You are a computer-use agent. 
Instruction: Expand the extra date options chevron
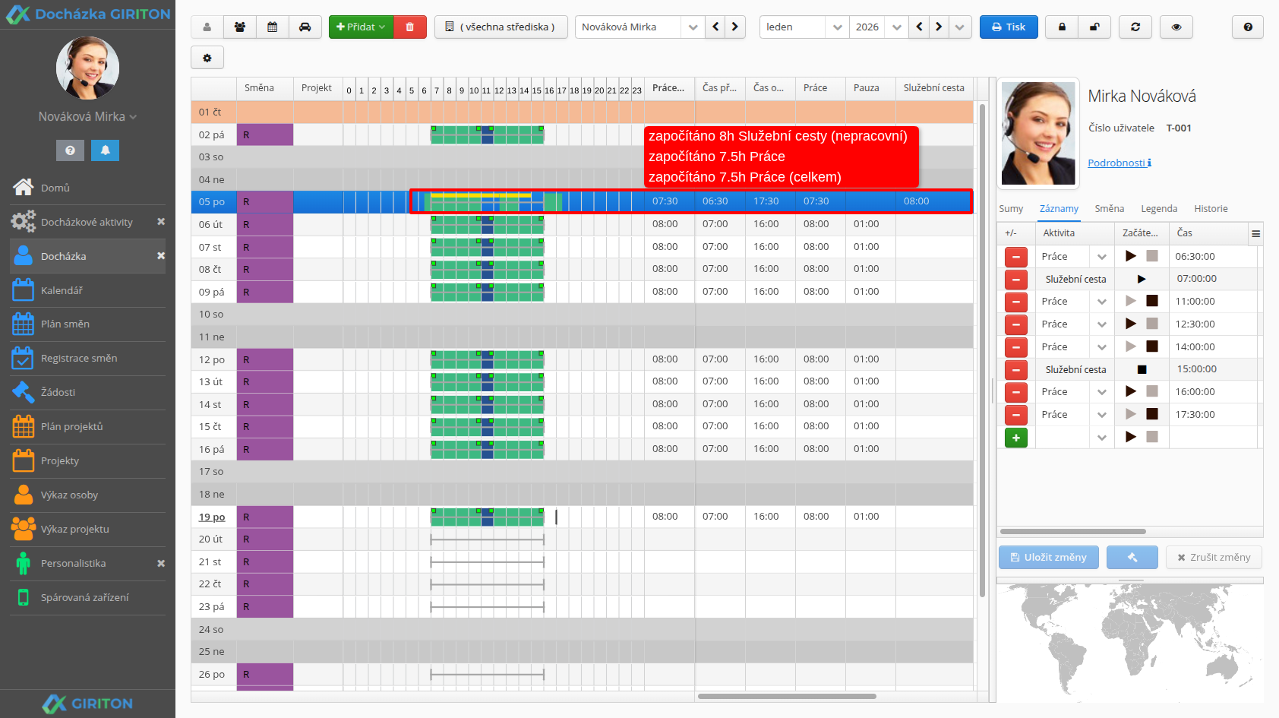coord(960,27)
